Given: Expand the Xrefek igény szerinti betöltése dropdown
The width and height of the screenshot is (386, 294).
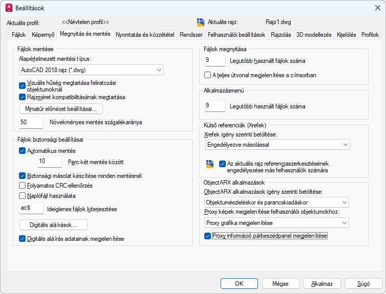Looking at the screenshot, I should (276, 145).
